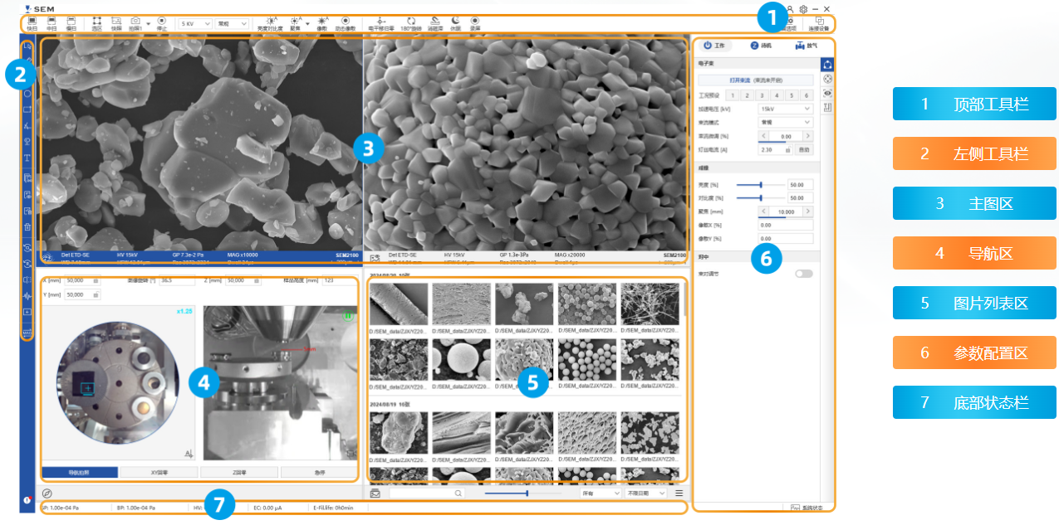Click the 中扫 medium scan icon
Image resolution: width=1059 pixels, height=525 pixels.
point(51,20)
